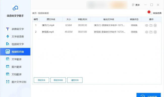Click the 转换状态 column header
This screenshot has height=97, width=164.
(134, 19)
